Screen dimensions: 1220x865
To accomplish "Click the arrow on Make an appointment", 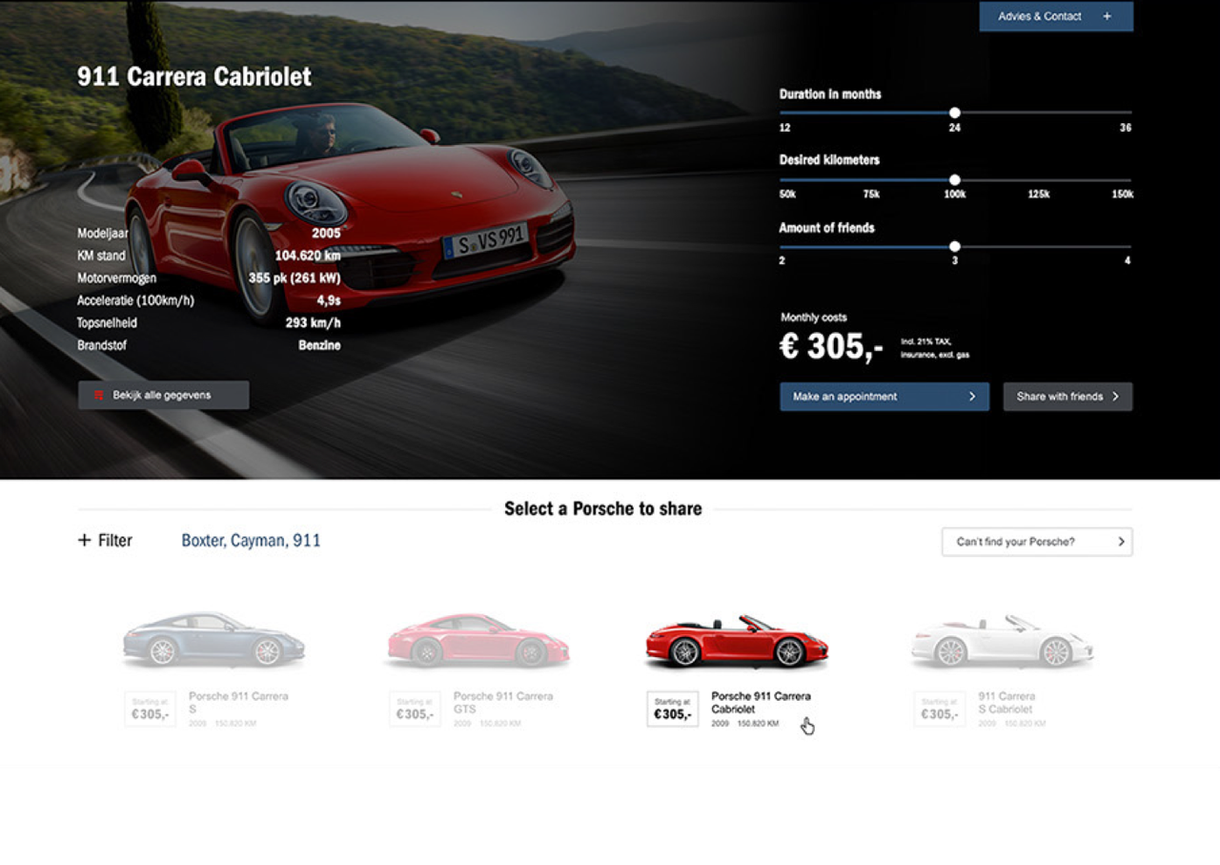I will click(x=972, y=397).
